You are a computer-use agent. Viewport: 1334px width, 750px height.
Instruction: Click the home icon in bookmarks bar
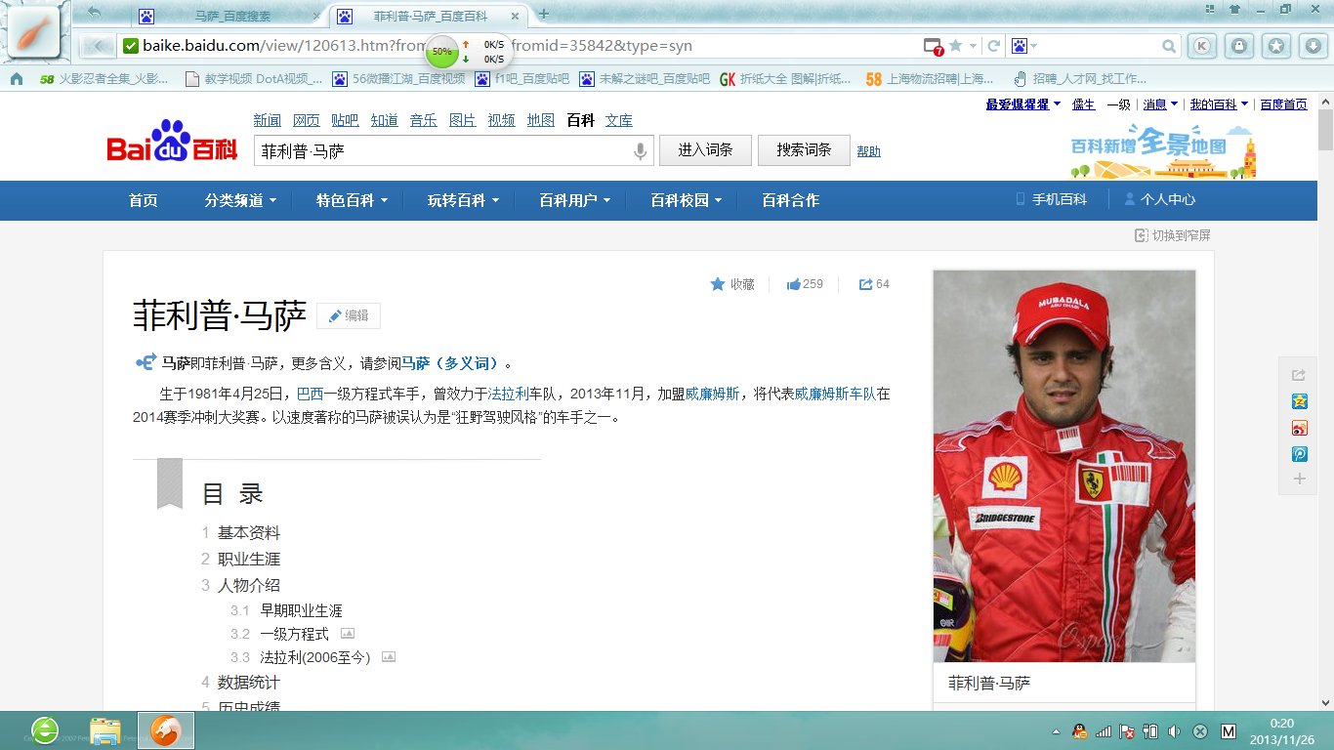(16, 79)
